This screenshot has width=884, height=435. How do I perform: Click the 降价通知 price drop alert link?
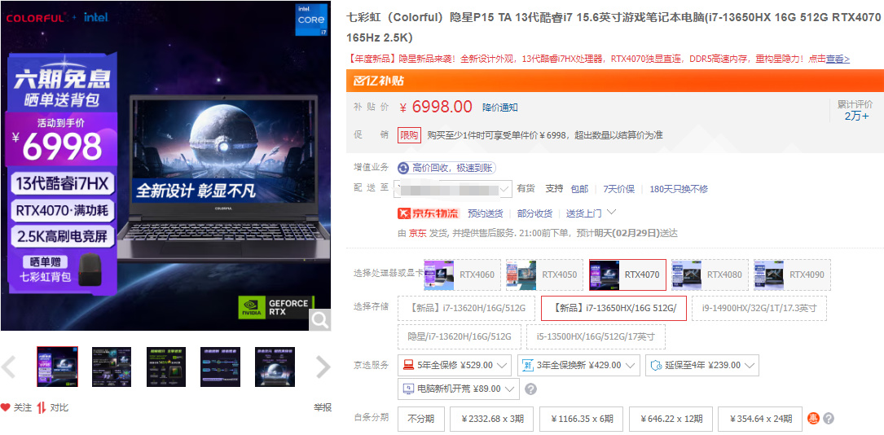point(500,107)
